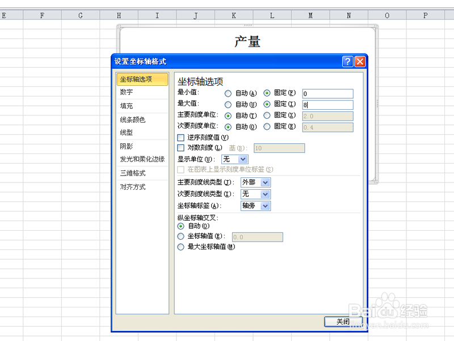Image resolution: width=454 pixels, height=341 pixels.
Task: Select 坐标轴值 radio option
Action: (180, 236)
